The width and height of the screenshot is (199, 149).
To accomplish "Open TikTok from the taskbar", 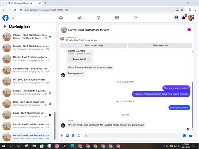I will pyautogui.click(x=64, y=146).
